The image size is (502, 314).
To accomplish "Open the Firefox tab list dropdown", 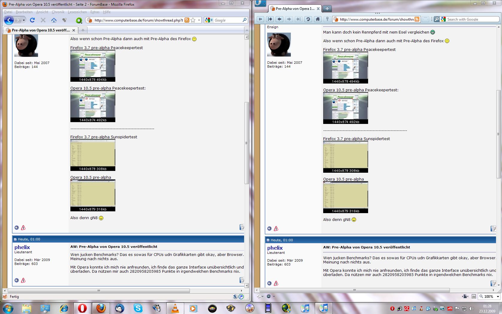I will (247, 30).
